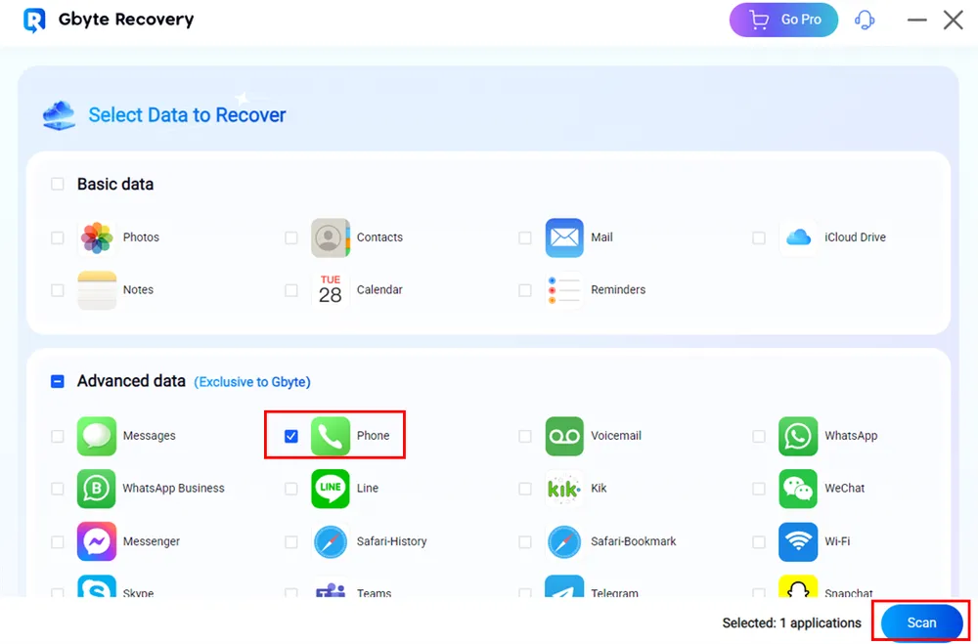The width and height of the screenshot is (978, 644).
Task: Click the Mail envelope icon
Action: (564, 237)
